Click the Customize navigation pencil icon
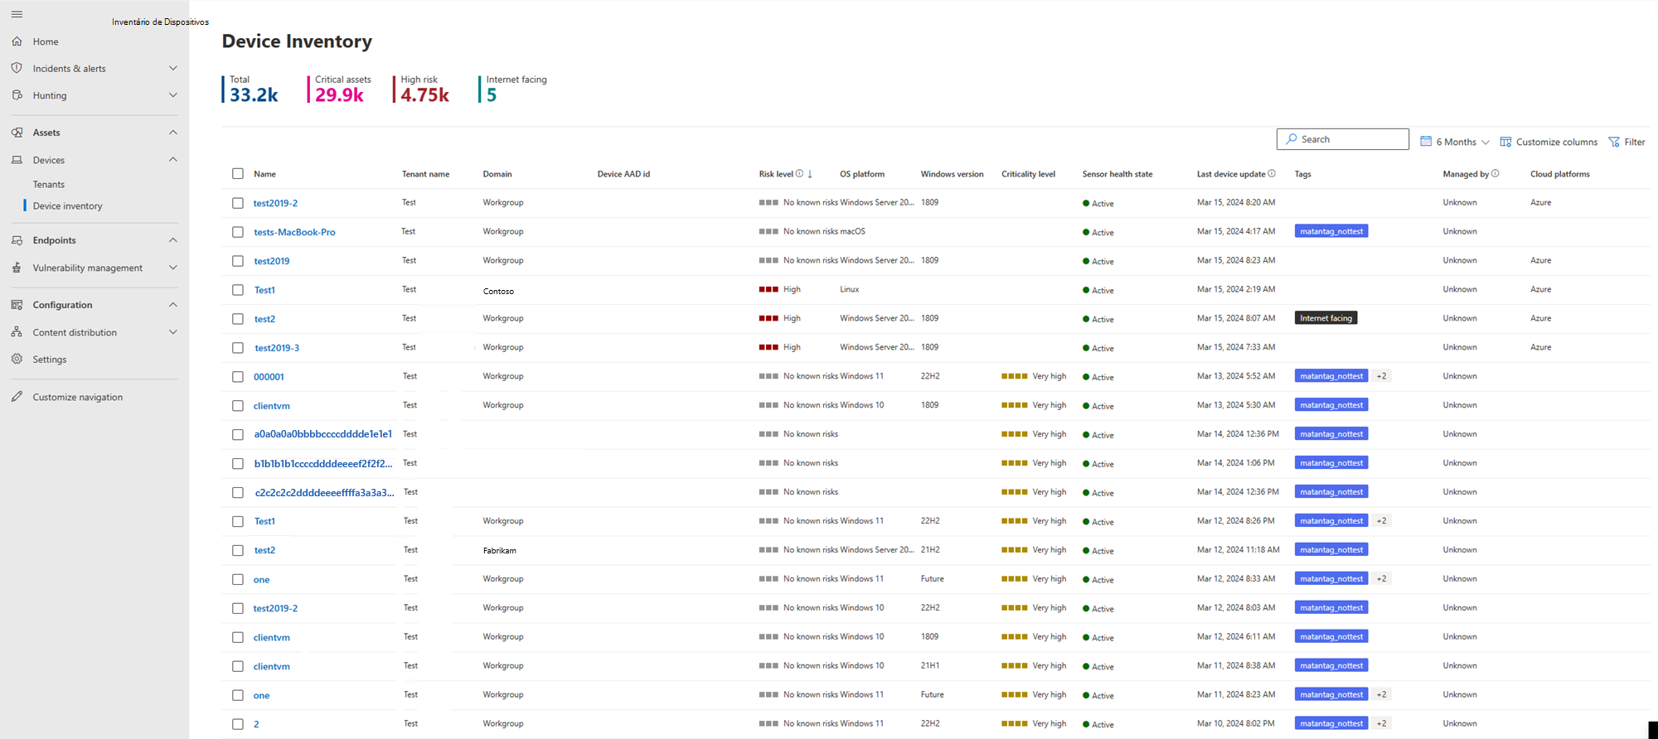The width and height of the screenshot is (1658, 739). coord(17,397)
